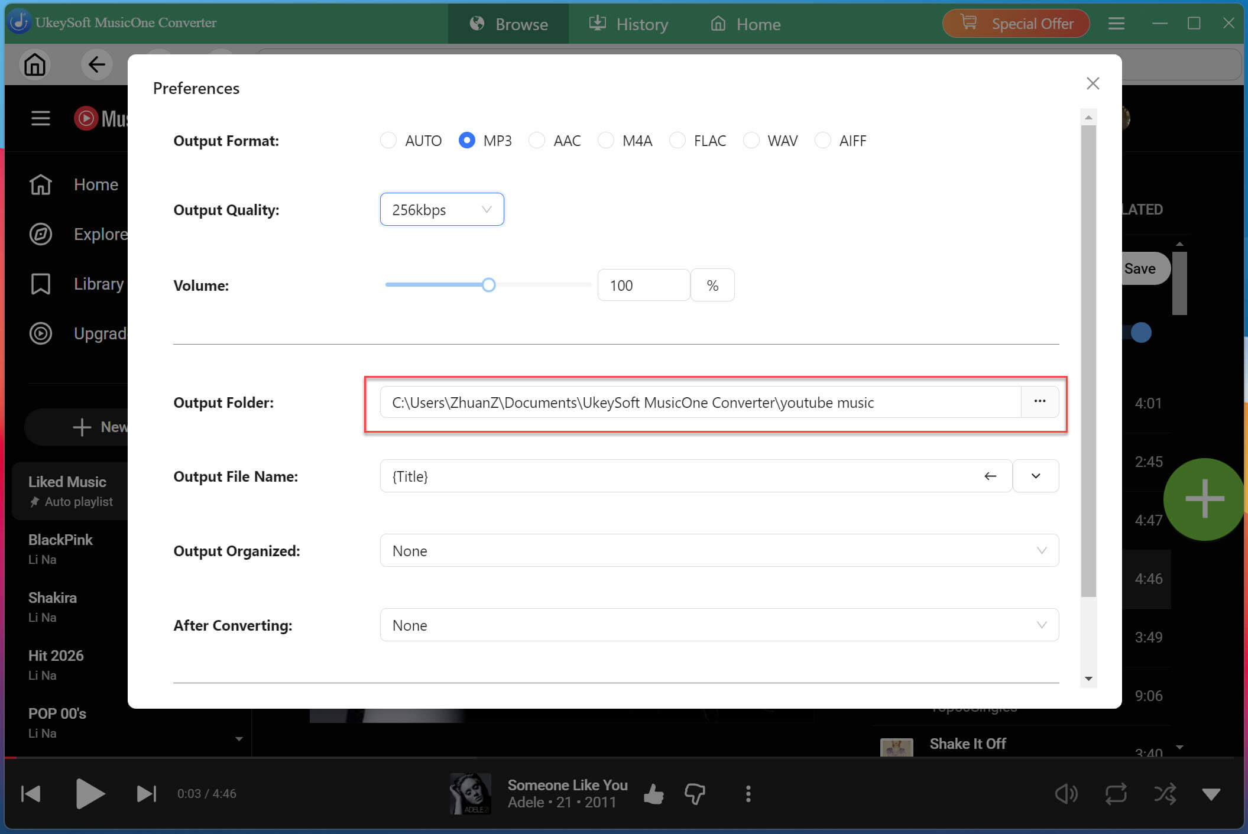Expand the Output Organized dropdown
Screen dimensions: 1248x834
719,550
